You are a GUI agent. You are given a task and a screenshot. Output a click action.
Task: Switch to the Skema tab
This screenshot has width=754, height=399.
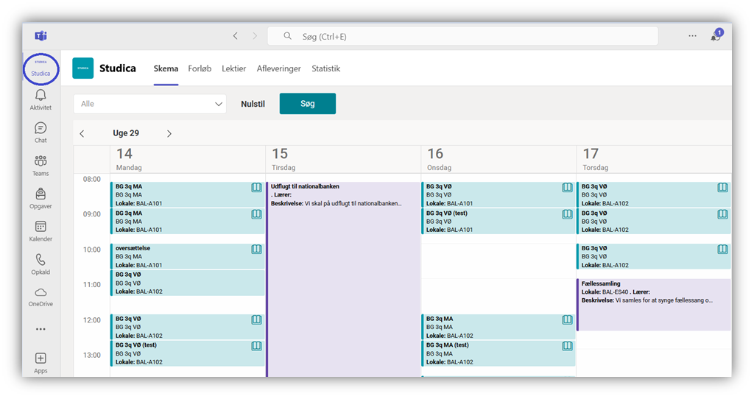click(166, 68)
